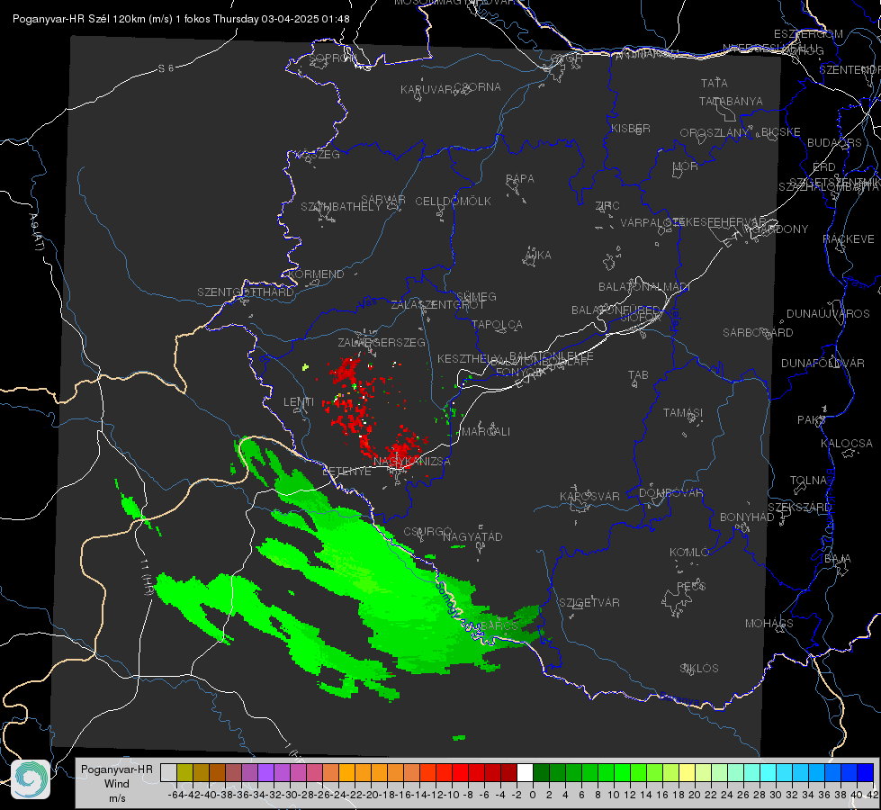The height and width of the screenshot is (810, 881).
Task: Click the CSURGÓ town label
Action: 427,532
